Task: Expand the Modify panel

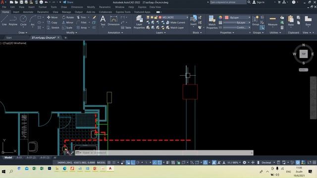Action: [72, 33]
